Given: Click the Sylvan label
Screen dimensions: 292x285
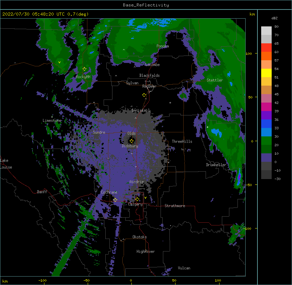Looking at the screenshot, I should click(x=132, y=83).
